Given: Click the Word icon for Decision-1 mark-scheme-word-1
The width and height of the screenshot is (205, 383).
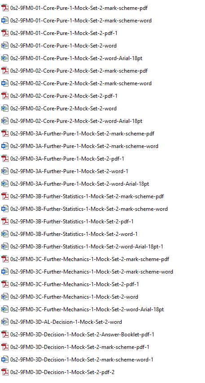Looking at the screenshot, I should [x=5, y=360].
